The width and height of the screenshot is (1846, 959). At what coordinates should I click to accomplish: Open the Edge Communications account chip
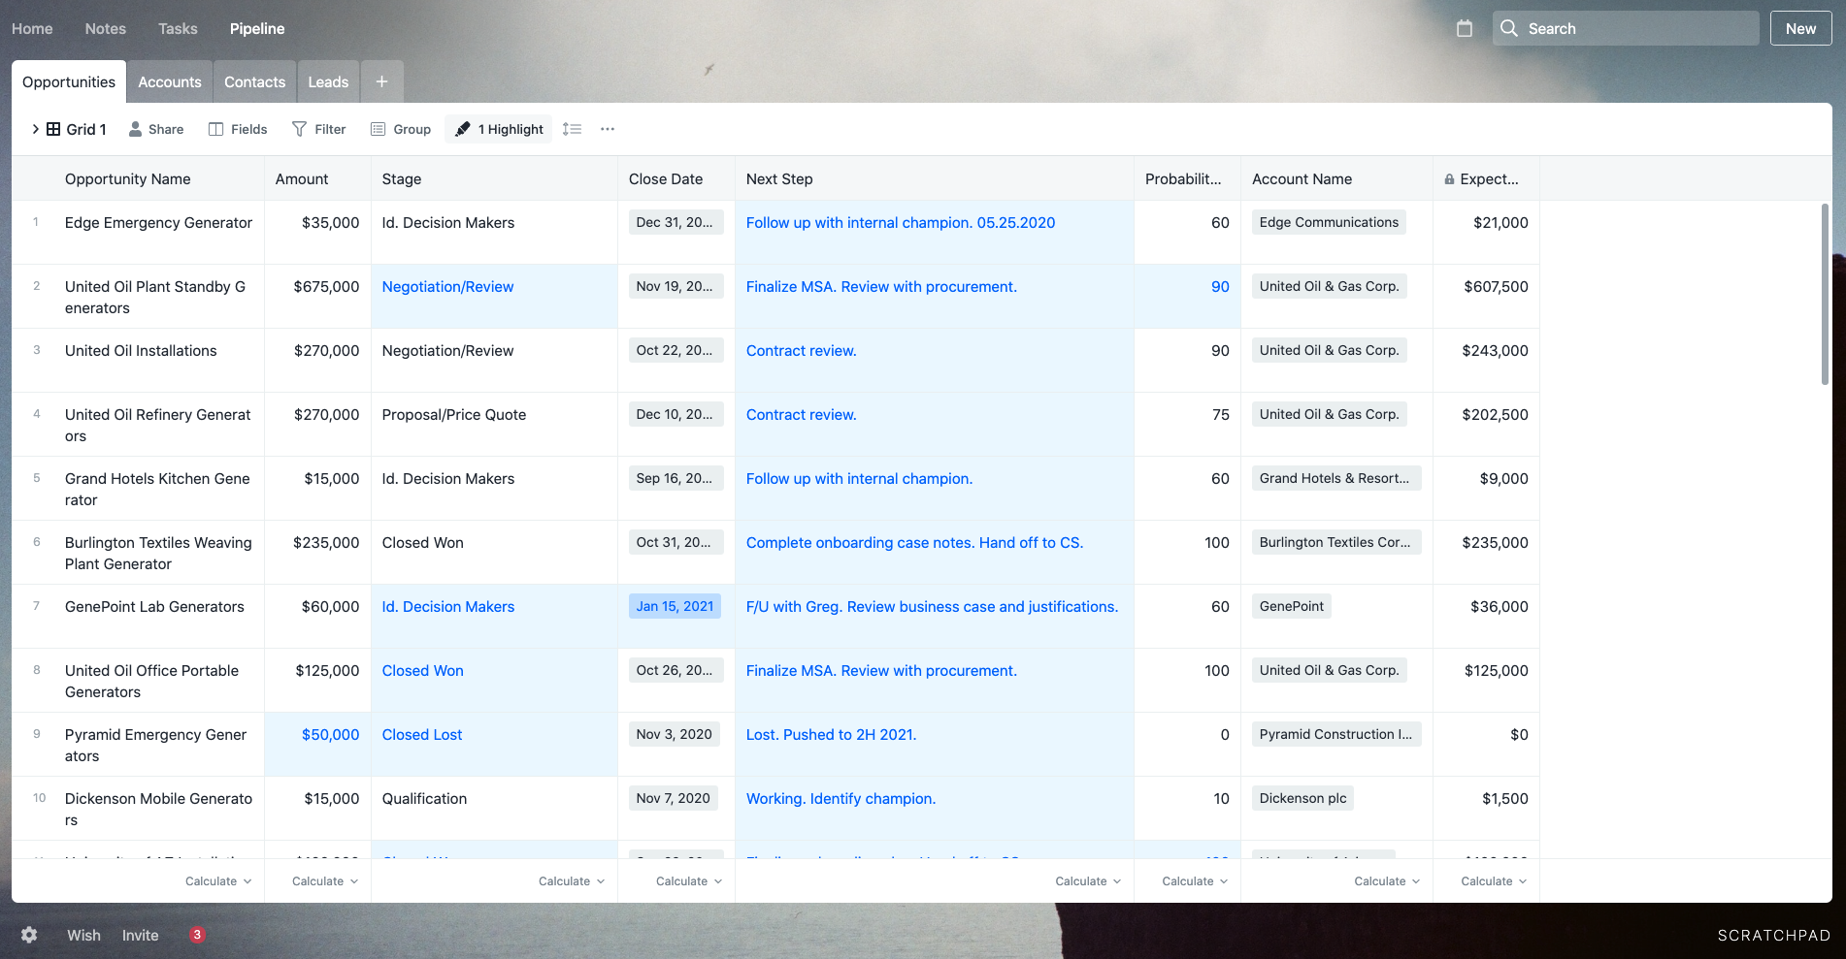(1329, 222)
